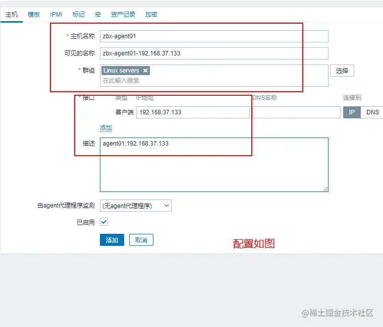Open the IPMI tab

coord(56,15)
